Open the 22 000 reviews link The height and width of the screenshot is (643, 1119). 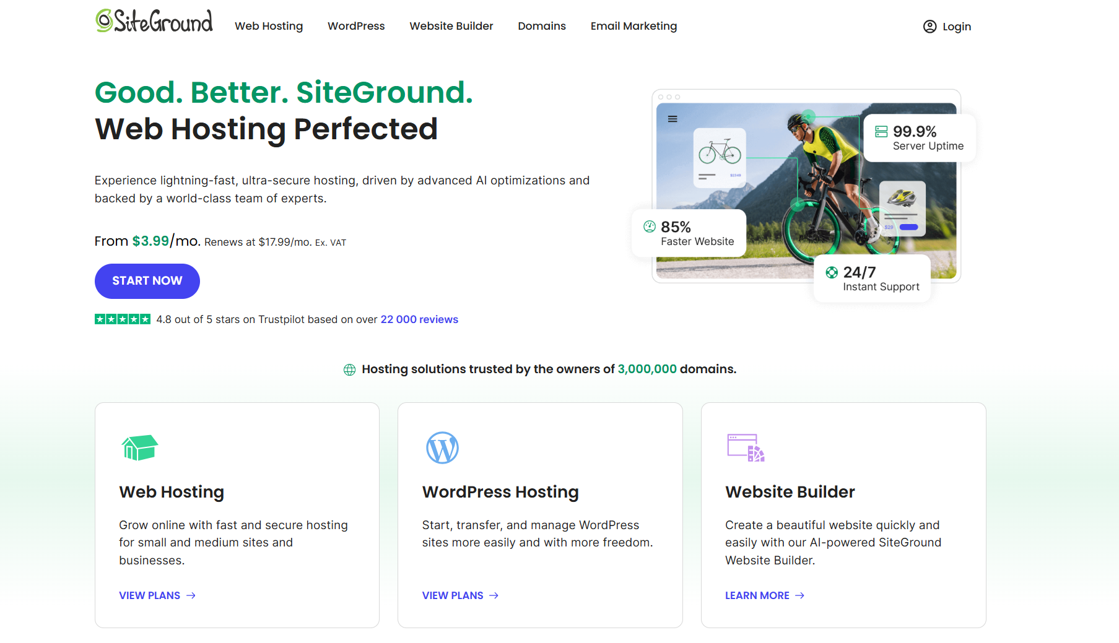pyautogui.click(x=419, y=319)
